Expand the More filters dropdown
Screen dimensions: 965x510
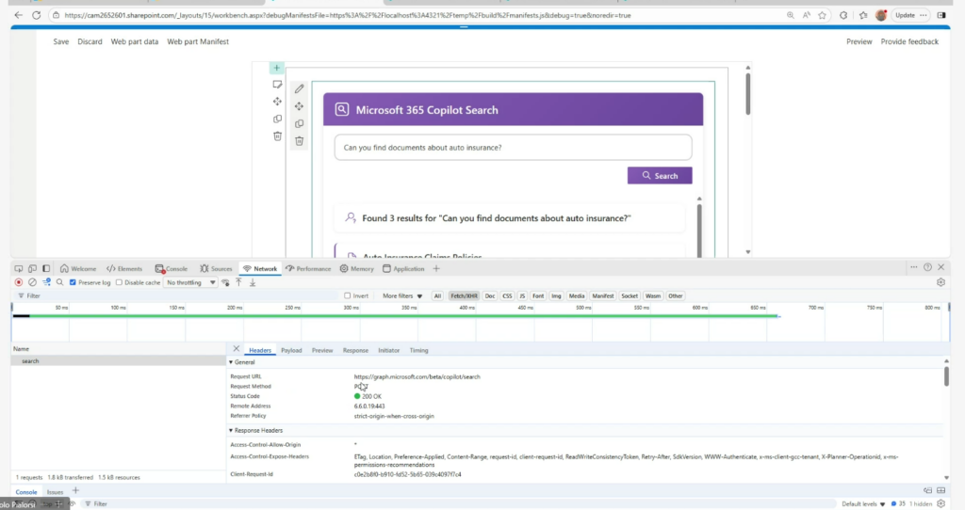[402, 295]
